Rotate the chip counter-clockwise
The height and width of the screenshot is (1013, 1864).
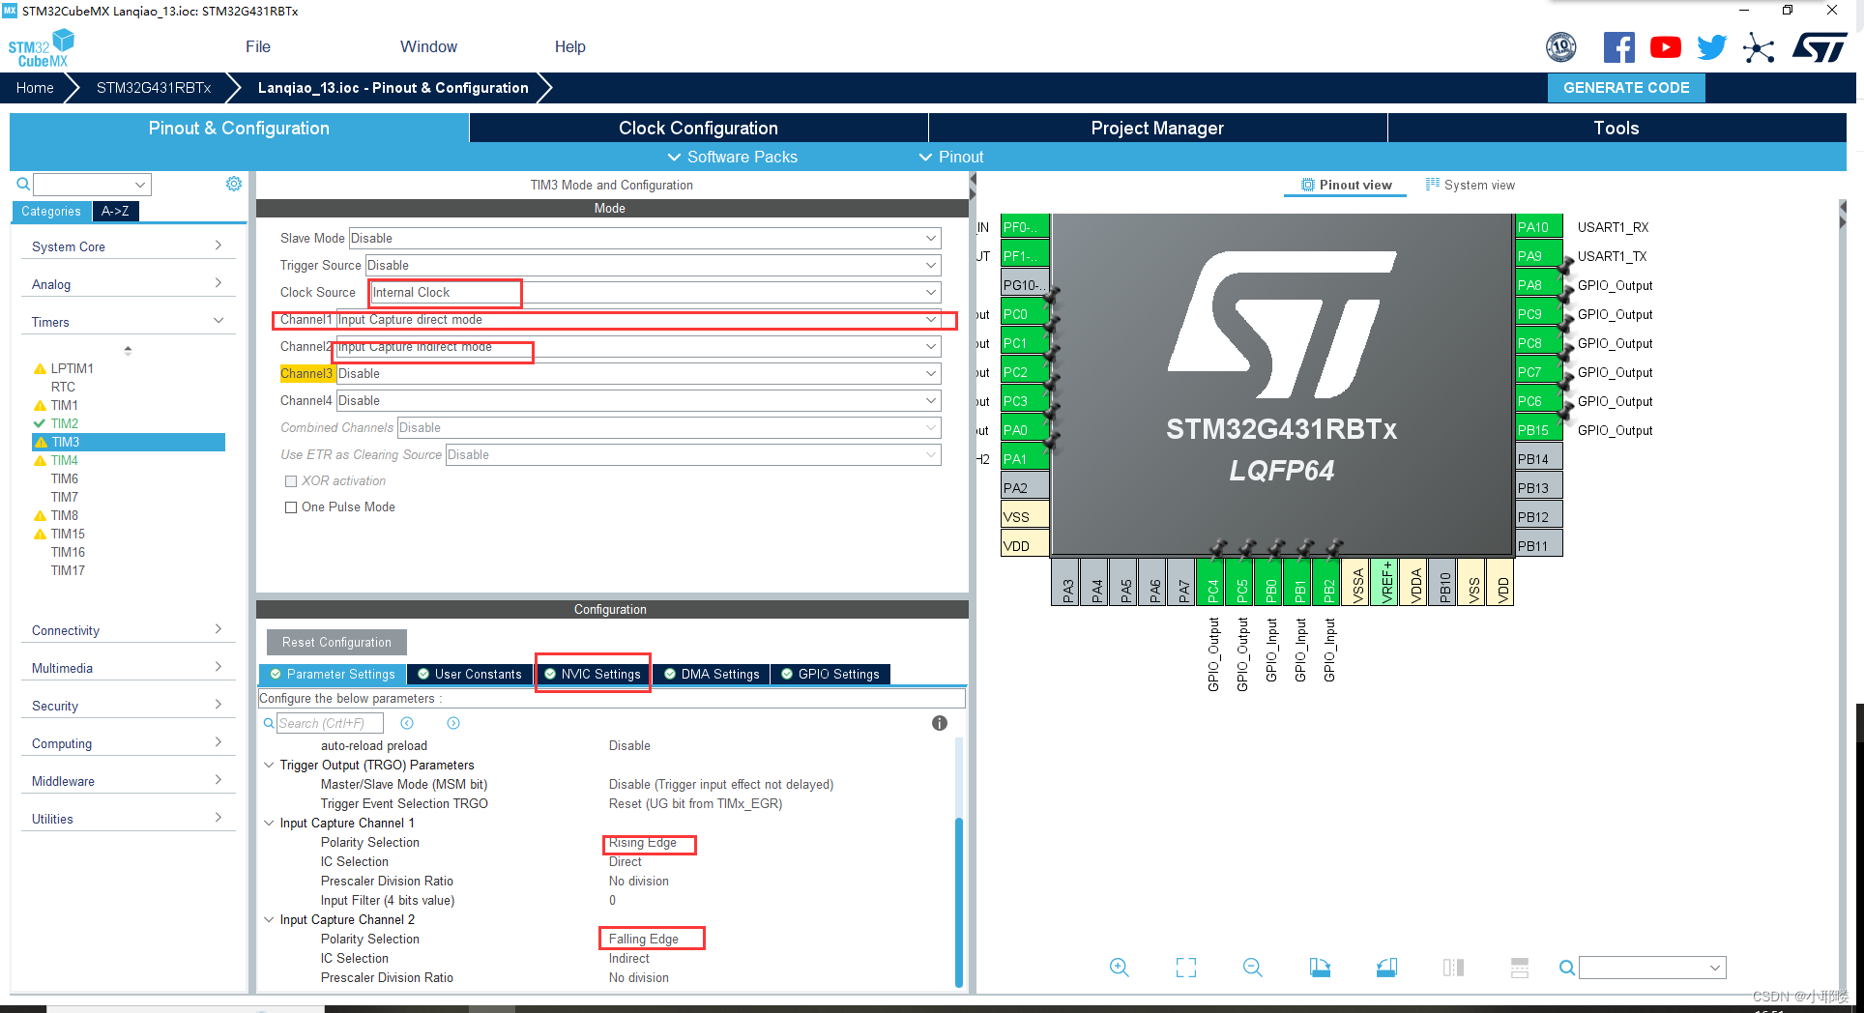click(x=1386, y=968)
